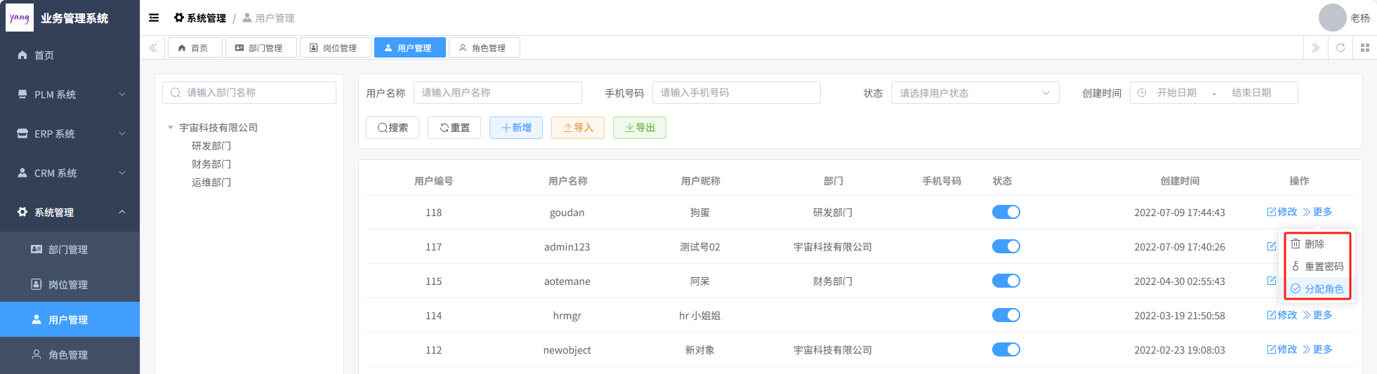1377x374 pixels.
Task: Click the grid layout icon at top right
Action: (1365, 48)
